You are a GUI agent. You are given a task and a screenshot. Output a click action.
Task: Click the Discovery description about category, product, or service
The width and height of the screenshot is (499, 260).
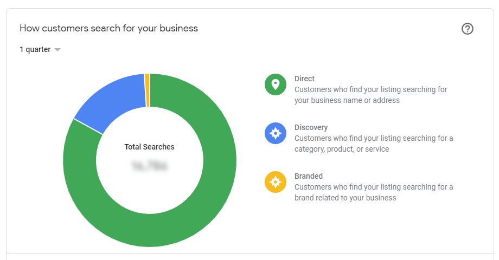374,144
